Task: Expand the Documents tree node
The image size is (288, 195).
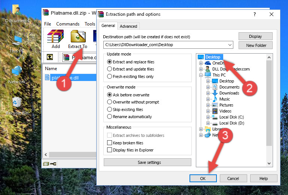Action: [x=208, y=87]
